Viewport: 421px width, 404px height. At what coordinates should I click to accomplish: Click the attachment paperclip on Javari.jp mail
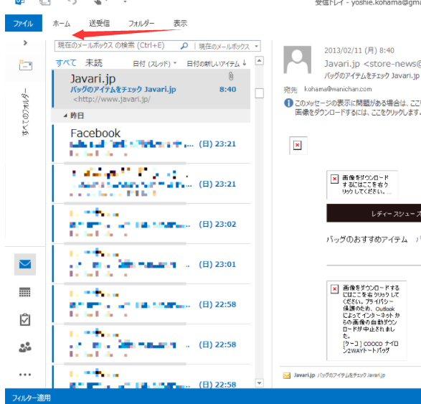pyautogui.click(x=231, y=76)
